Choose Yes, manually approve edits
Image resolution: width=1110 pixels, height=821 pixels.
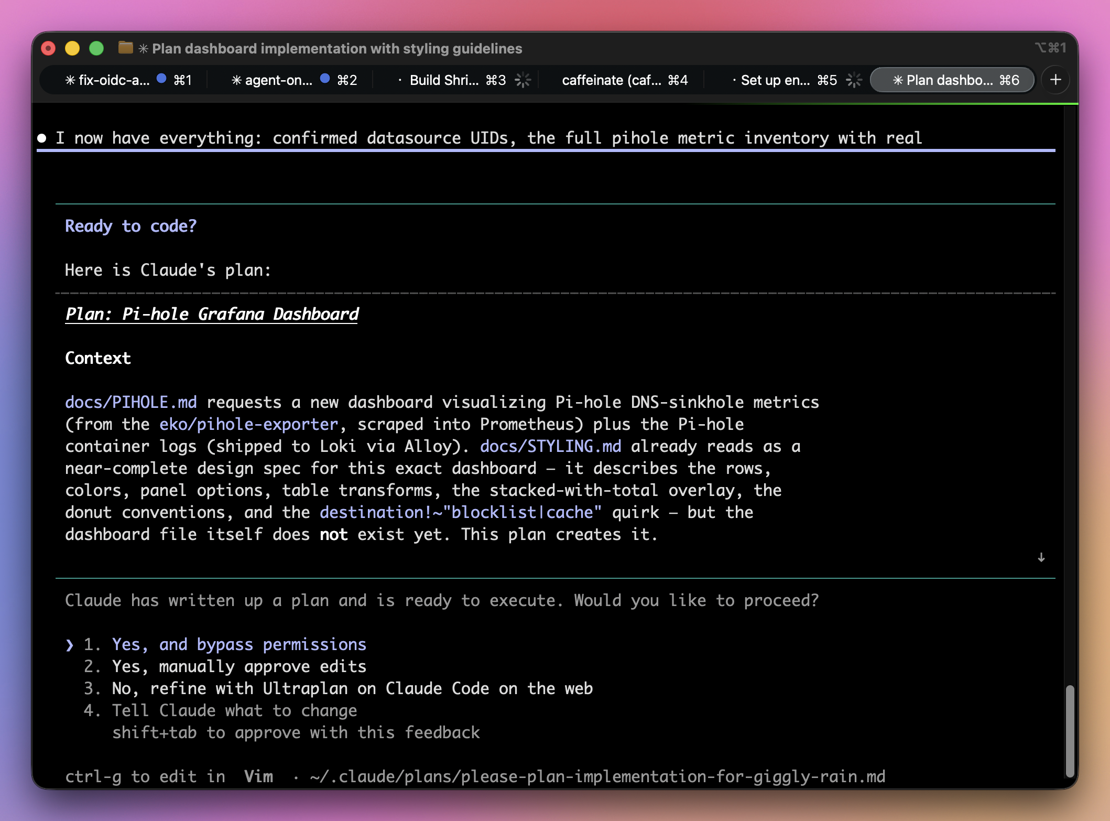(x=239, y=666)
